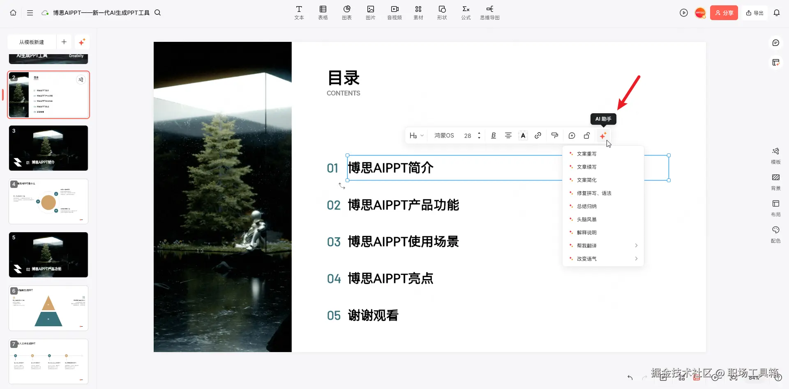Viewport: 789px width, 389px height.
Task: Search the document with magnifier icon
Action: pos(157,13)
